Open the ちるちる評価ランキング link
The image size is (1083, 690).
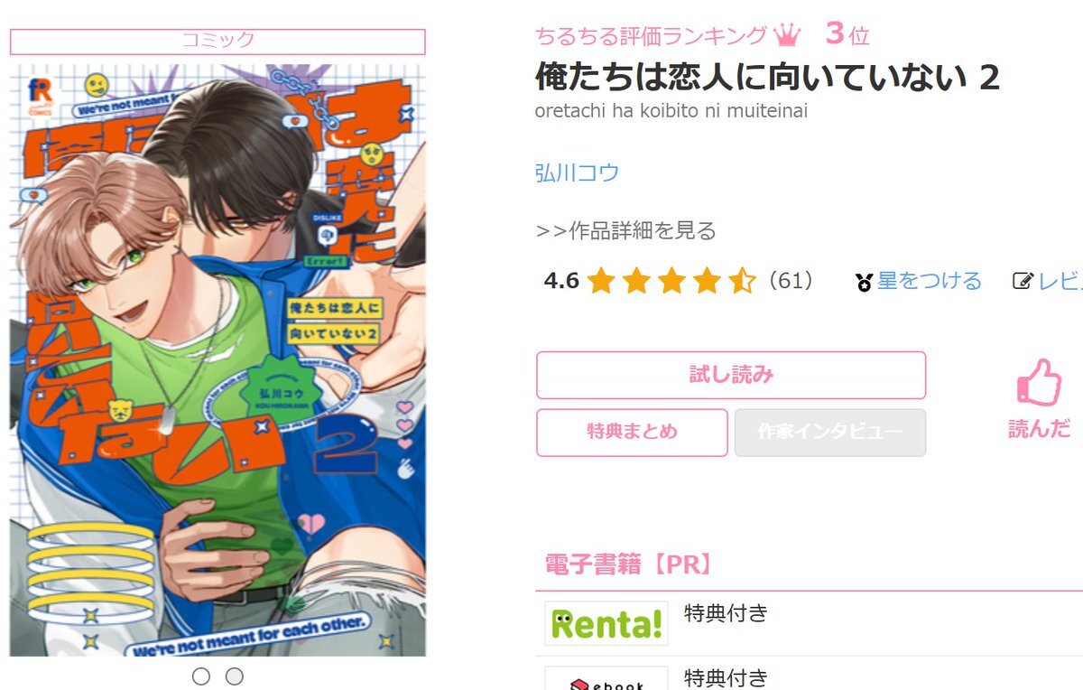(x=651, y=36)
